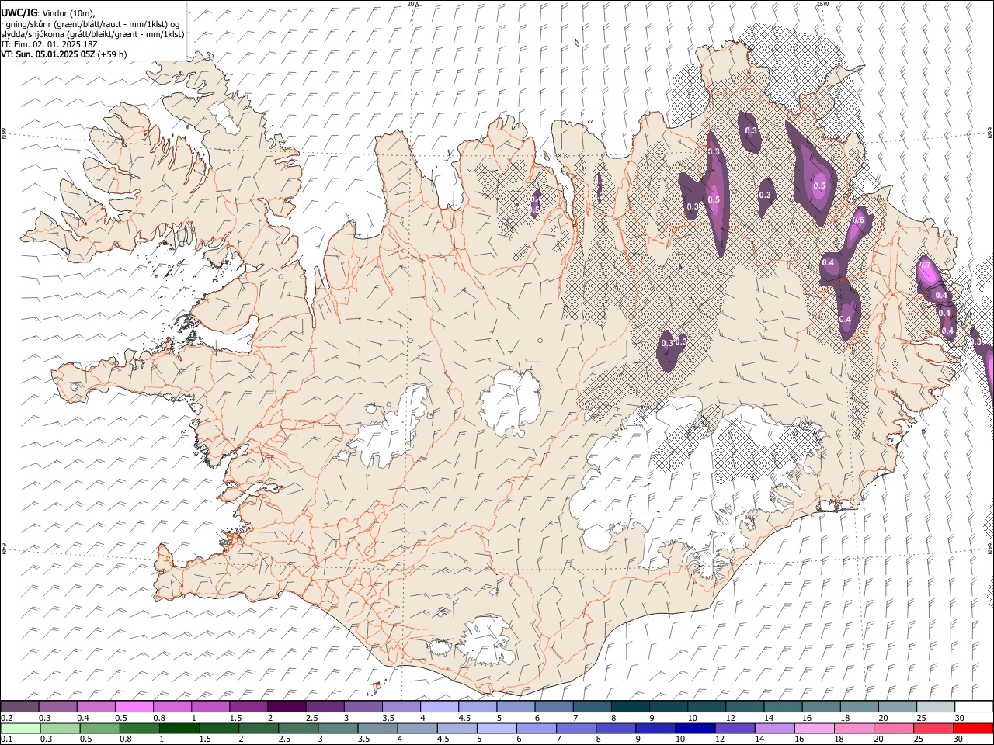Viewport: 994px width, 745px height.
Task: Click the bright red rain-scale swatch at 30
Action: click(973, 728)
